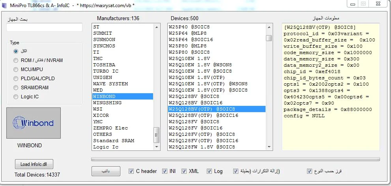Select manufacturer WINGSHING
The width and height of the screenshot is (391, 186).
point(123,103)
